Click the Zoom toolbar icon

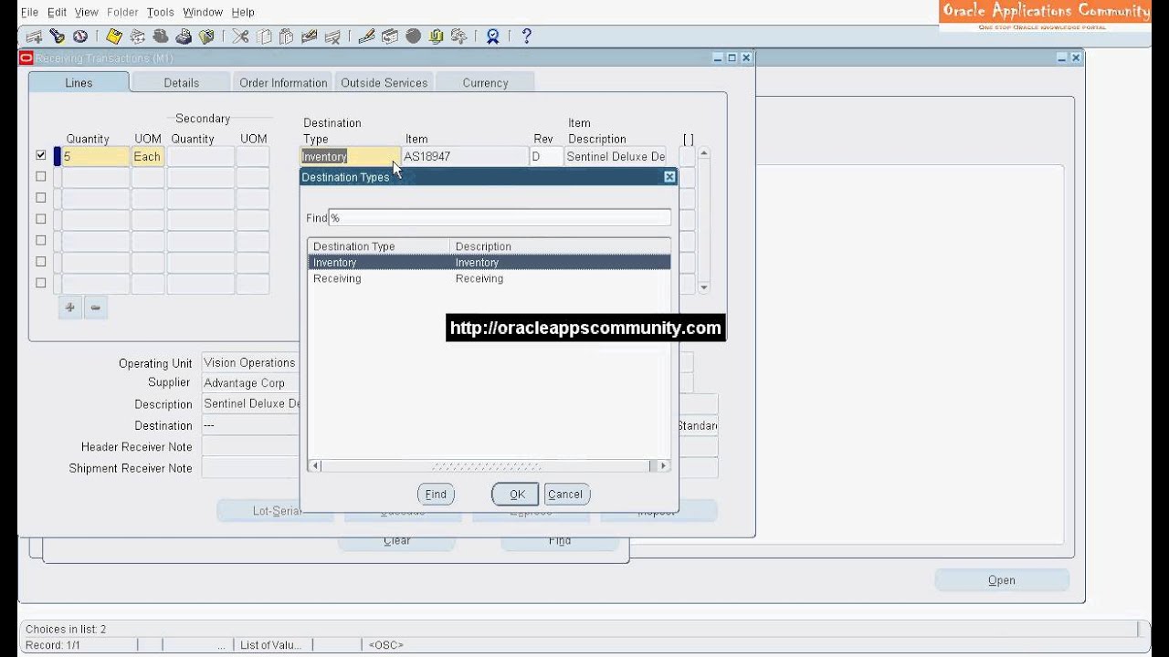click(390, 36)
